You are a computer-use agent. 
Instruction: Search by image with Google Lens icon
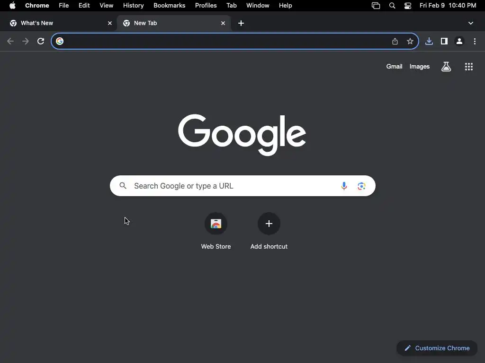[361, 186]
